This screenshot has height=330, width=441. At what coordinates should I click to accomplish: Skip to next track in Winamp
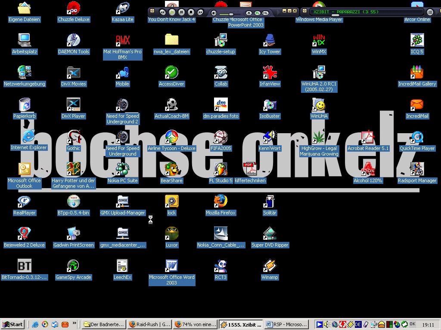[x=200, y=12]
